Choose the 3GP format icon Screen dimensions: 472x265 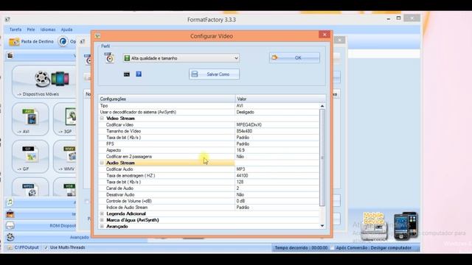tap(71, 117)
